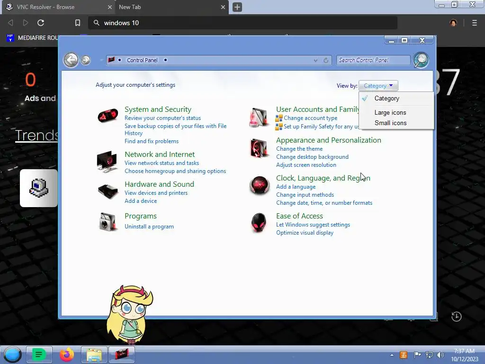Viewport: 485px width, 364px height.
Task: Click the Control Panel forward arrow
Action: pos(86,60)
